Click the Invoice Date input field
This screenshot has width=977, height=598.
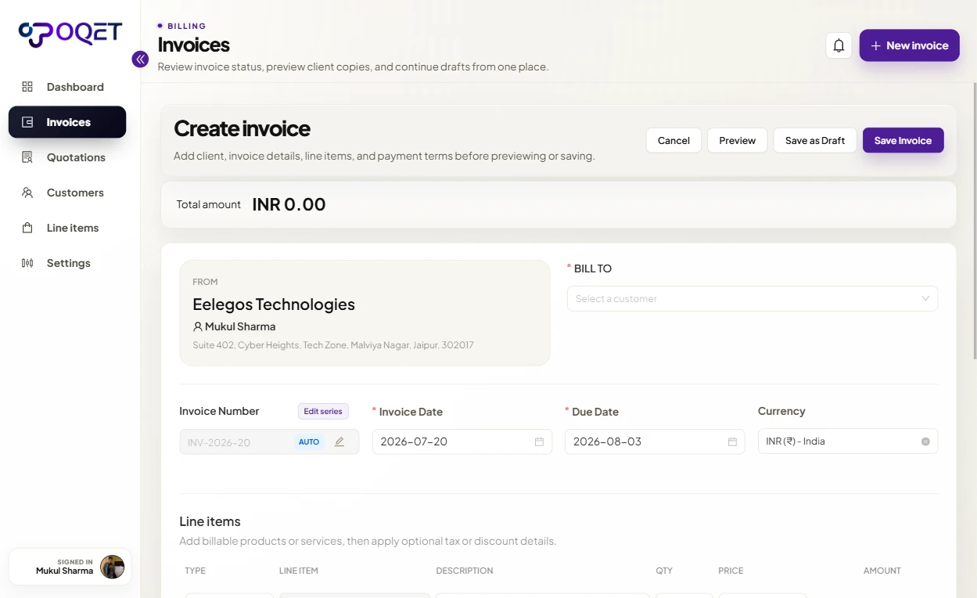click(462, 441)
